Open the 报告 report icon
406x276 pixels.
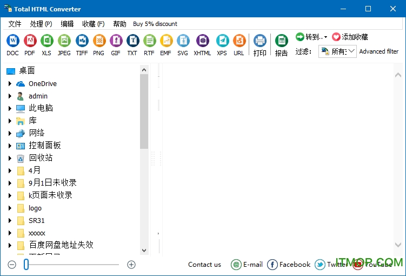(282, 41)
